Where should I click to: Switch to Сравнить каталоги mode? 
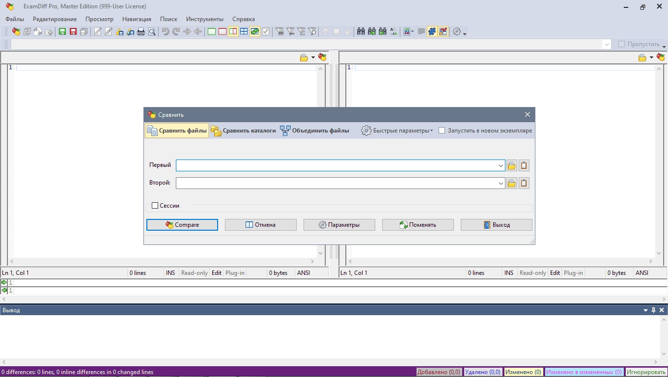coord(244,131)
